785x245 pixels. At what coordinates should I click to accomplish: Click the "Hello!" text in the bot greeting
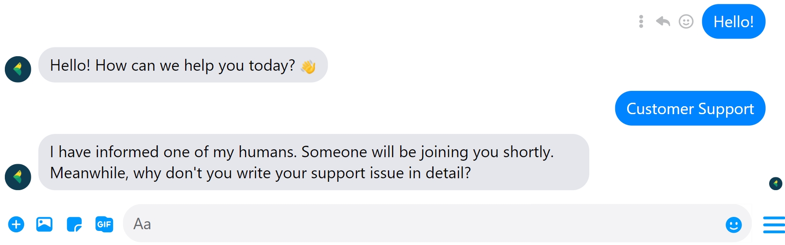click(x=70, y=65)
